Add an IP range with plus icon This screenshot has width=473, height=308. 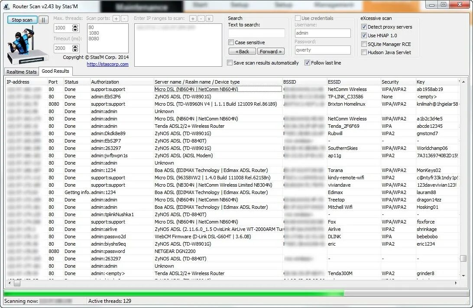[193, 18]
